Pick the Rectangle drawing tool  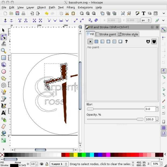click(4, 58)
